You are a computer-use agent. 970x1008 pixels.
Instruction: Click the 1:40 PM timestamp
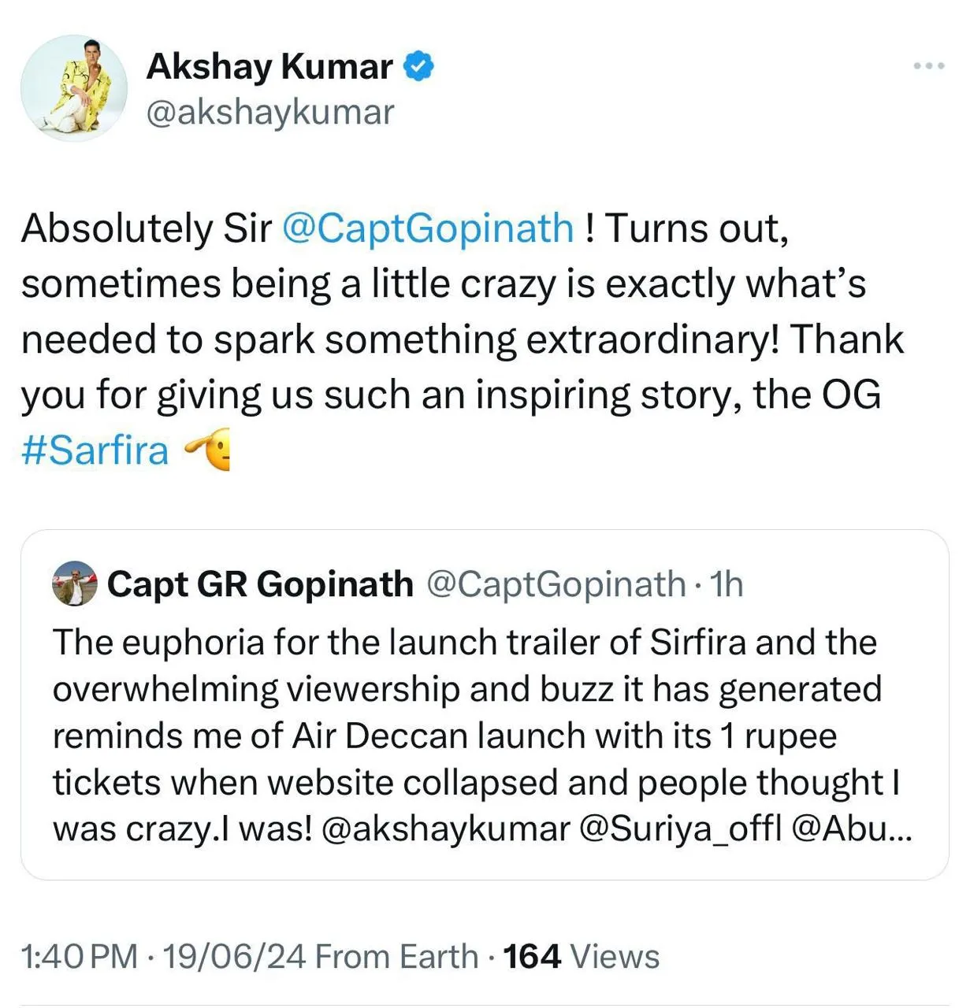click(x=80, y=957)
